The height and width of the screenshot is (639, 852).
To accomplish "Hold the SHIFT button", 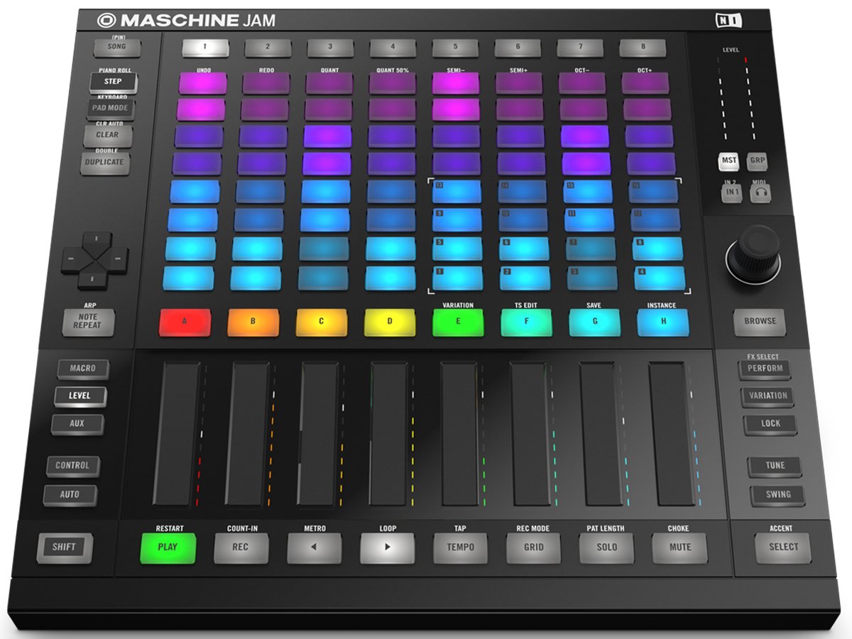I will click(65, 547).
